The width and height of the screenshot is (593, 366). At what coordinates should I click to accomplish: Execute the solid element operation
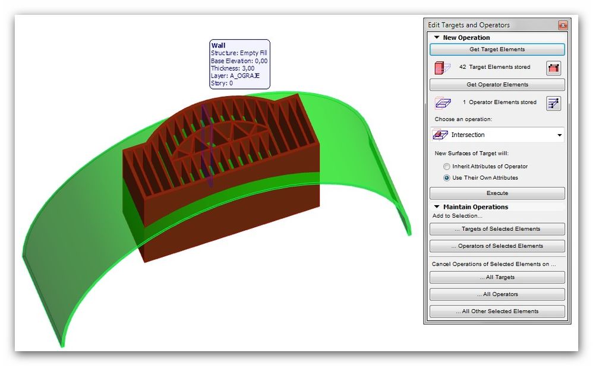coord(497,193)
